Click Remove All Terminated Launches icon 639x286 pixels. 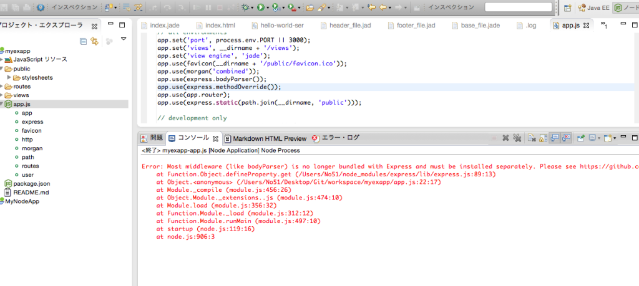click(517, 138)
